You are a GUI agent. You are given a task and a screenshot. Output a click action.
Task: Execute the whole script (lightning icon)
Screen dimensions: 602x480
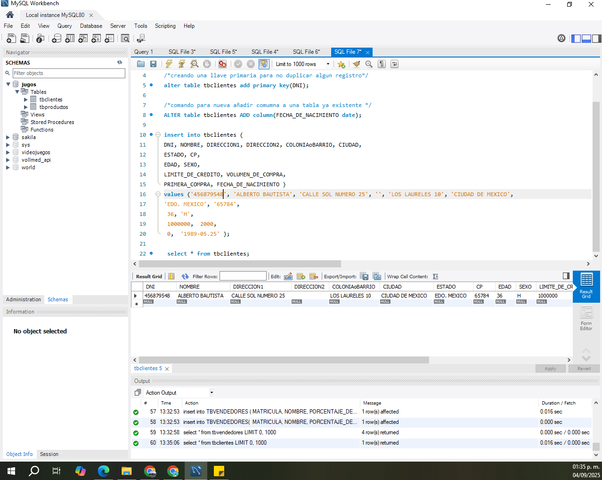[169, 64]
